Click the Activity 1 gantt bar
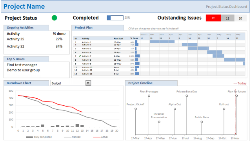 coord(162,42)
